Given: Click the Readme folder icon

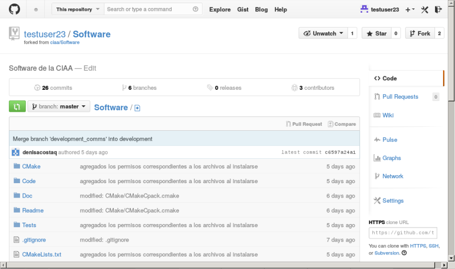Looking at the screenshot, I should point(17,210).
